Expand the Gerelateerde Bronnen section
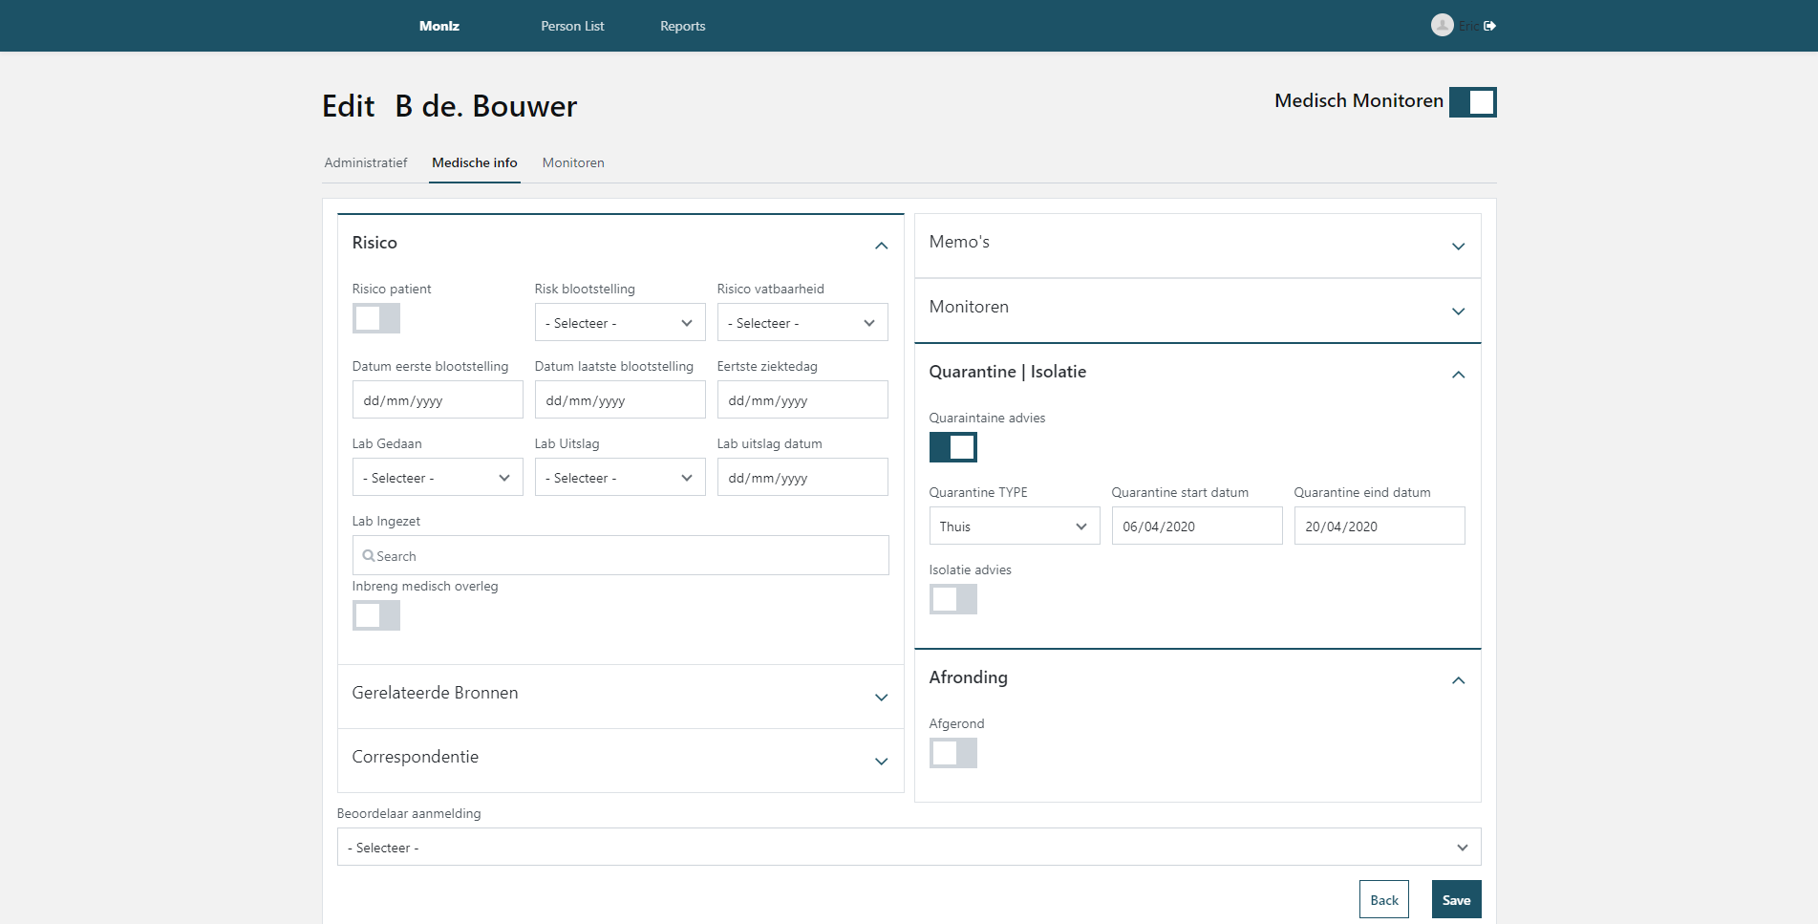Screen dimensions: 1818x924 (621, 697)
